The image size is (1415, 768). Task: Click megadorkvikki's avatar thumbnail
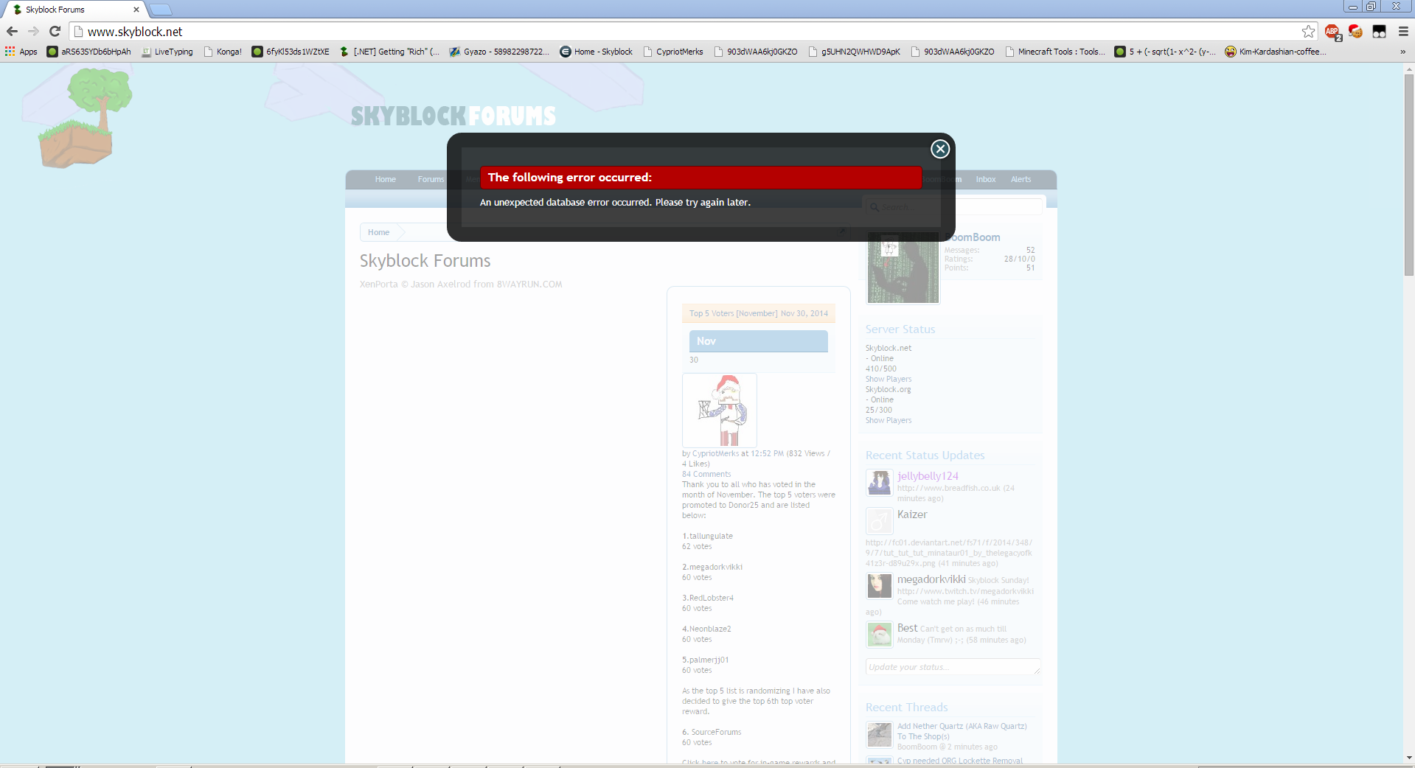(x=879, y=586)
